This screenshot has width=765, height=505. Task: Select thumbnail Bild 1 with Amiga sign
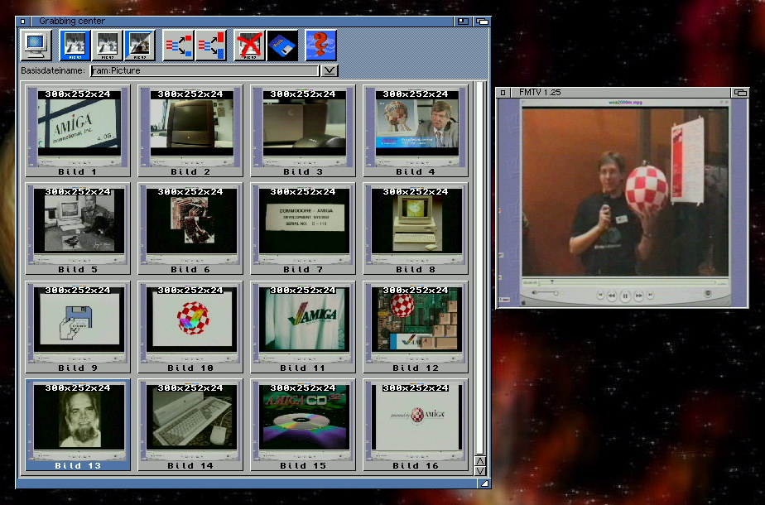(78, 131)
